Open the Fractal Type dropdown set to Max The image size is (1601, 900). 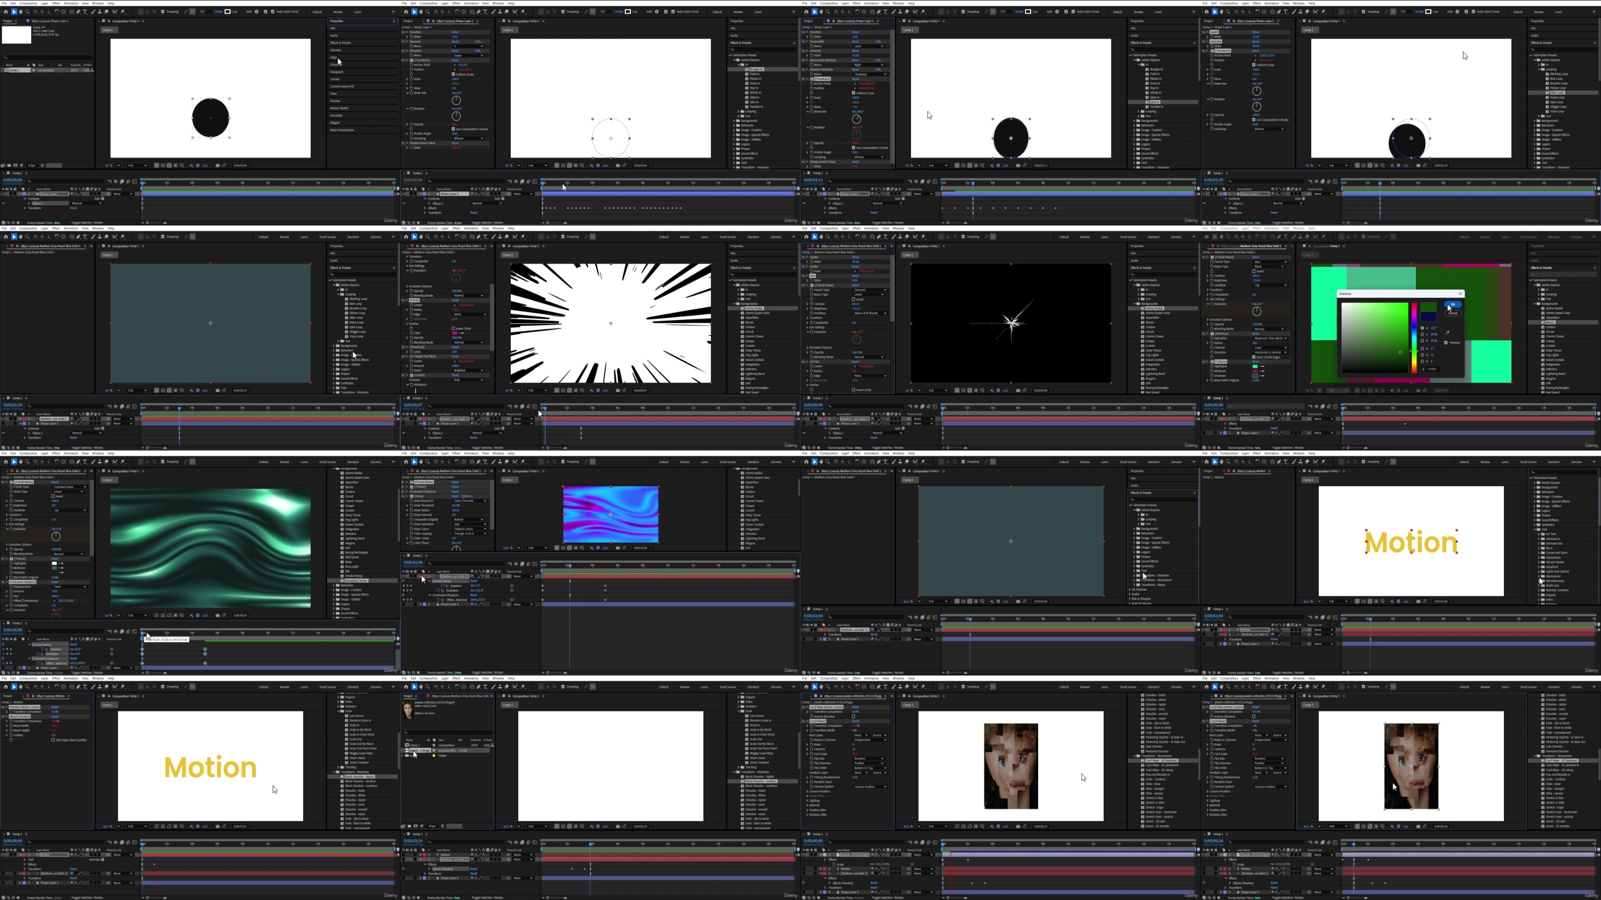pyautogui.click(x=1270, y=262)
